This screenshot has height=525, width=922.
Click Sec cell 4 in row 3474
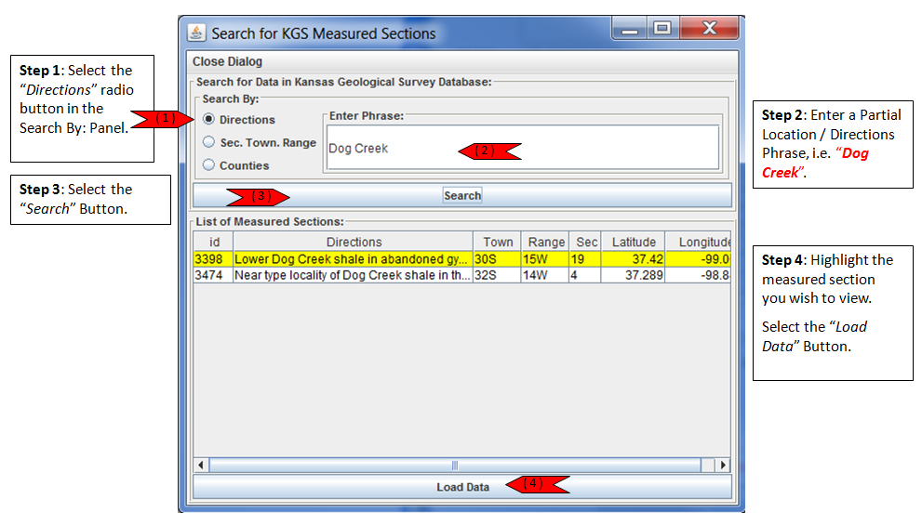(585, 275)
